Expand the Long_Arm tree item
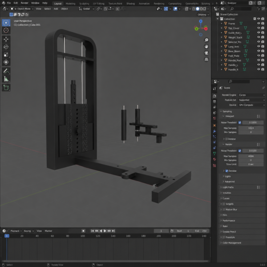 (x=222, y=46)
